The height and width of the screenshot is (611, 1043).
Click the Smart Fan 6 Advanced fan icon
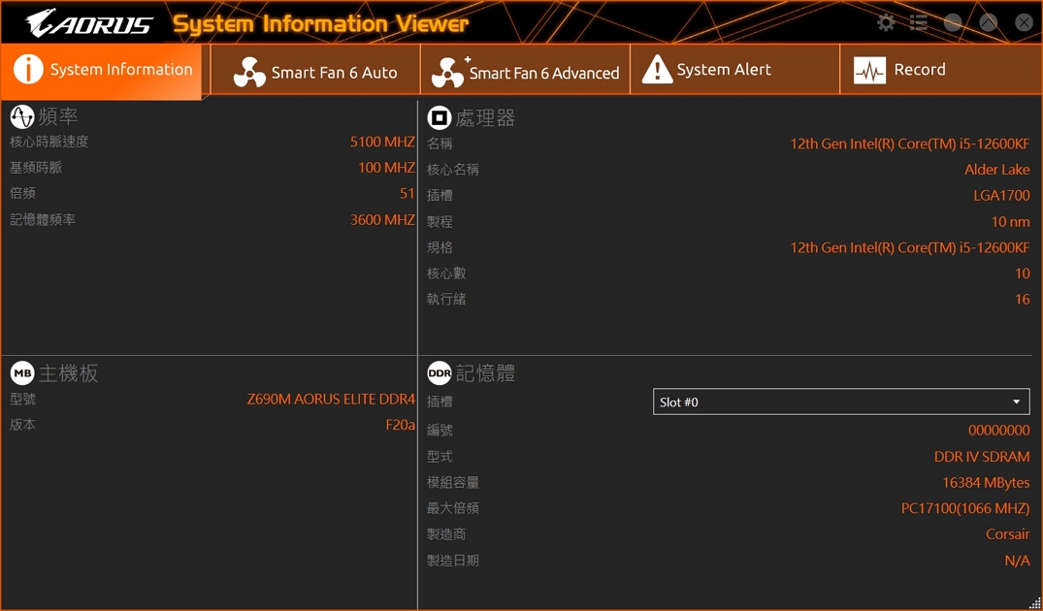tap(449, 72)
